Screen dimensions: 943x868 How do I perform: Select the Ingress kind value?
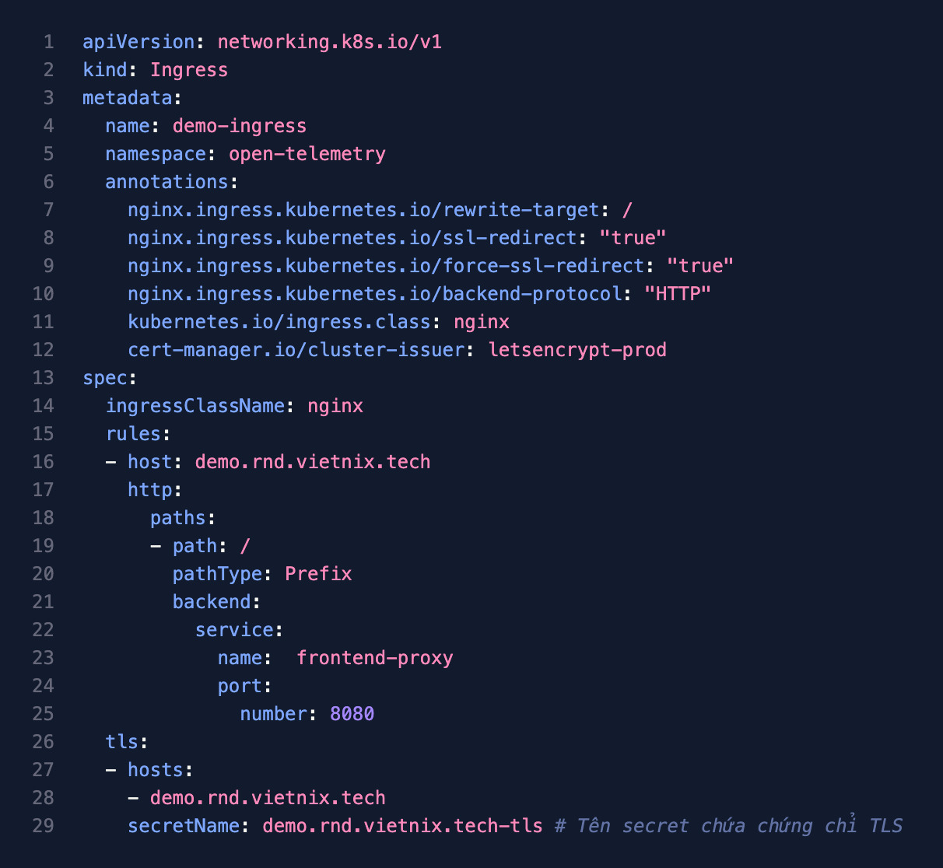click(189, 70)
